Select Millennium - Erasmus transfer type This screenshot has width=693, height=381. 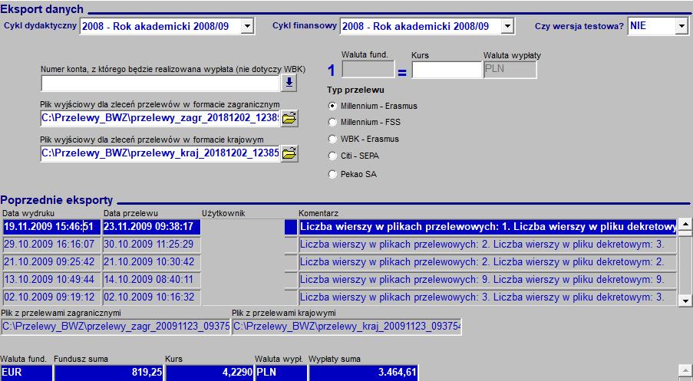click(333, 107)
